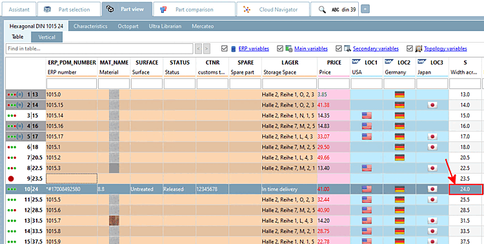Image resolution: width=484 pixels, height=244 pixels.
Task: Click the Part view tab cube icon
Action: tap(110, 9)
